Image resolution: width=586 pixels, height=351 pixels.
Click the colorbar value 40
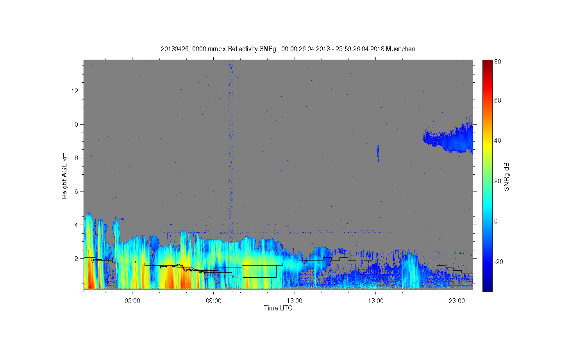(498, 141)
